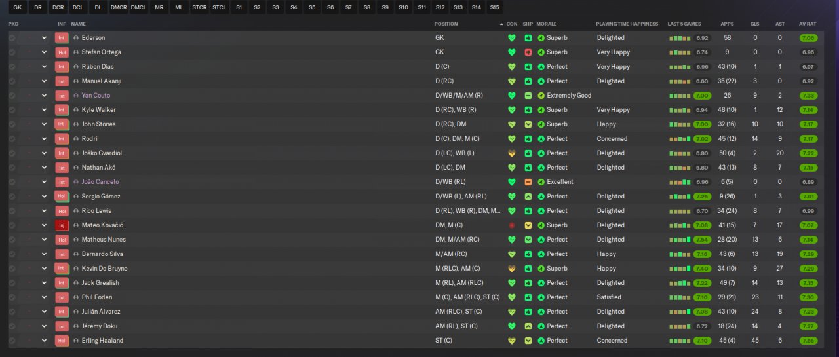This screenshot has width=839, height=357.
Task: Click Erling Haaland's 7.65 average rating badge
Action: tap(808, 341)
